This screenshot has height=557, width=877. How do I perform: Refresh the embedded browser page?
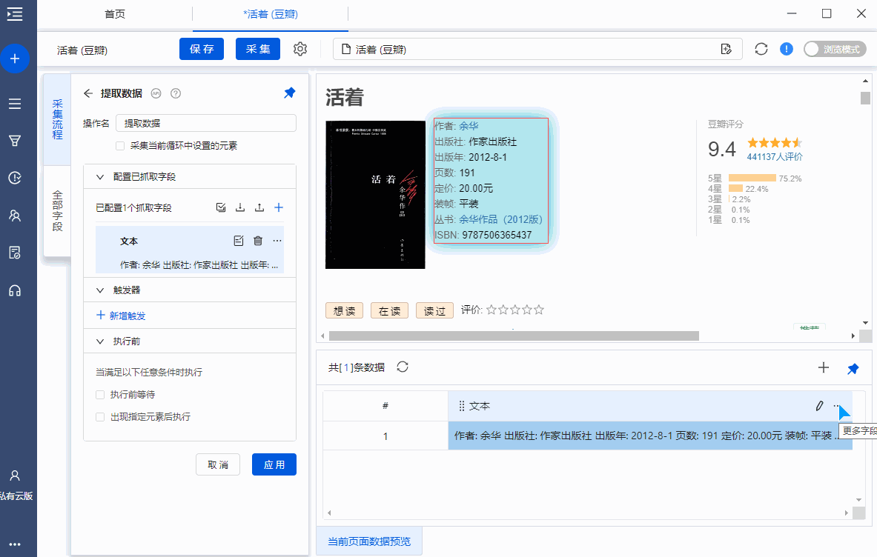coord(761,49)
